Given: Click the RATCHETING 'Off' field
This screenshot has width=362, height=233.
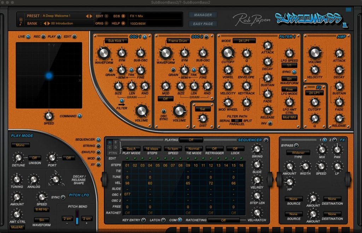Looking at the screenshot, I should 223,220.
